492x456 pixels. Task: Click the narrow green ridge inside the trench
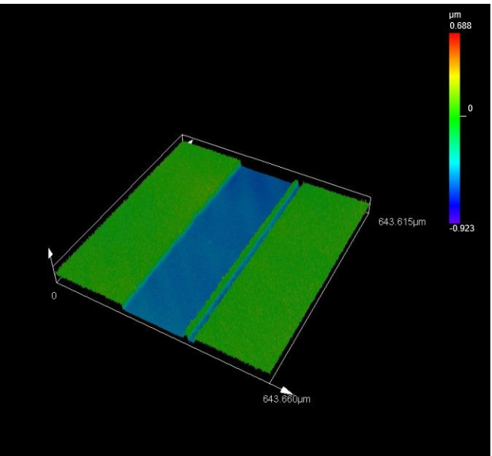pos(243,259)
